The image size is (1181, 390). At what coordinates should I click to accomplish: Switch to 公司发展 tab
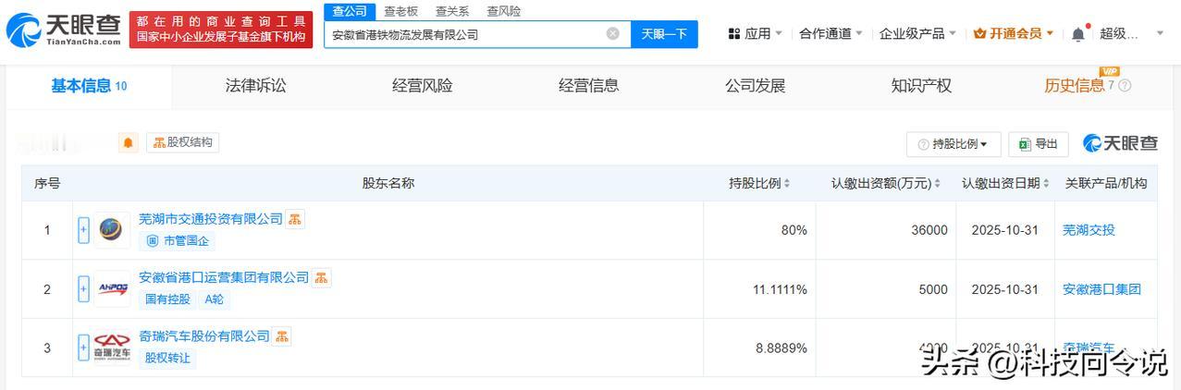756,86
